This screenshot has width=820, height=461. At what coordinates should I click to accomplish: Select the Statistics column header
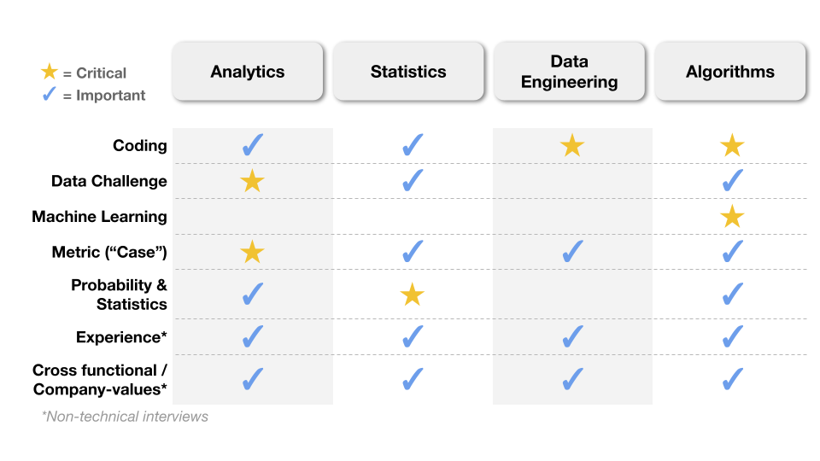point(408,72)
